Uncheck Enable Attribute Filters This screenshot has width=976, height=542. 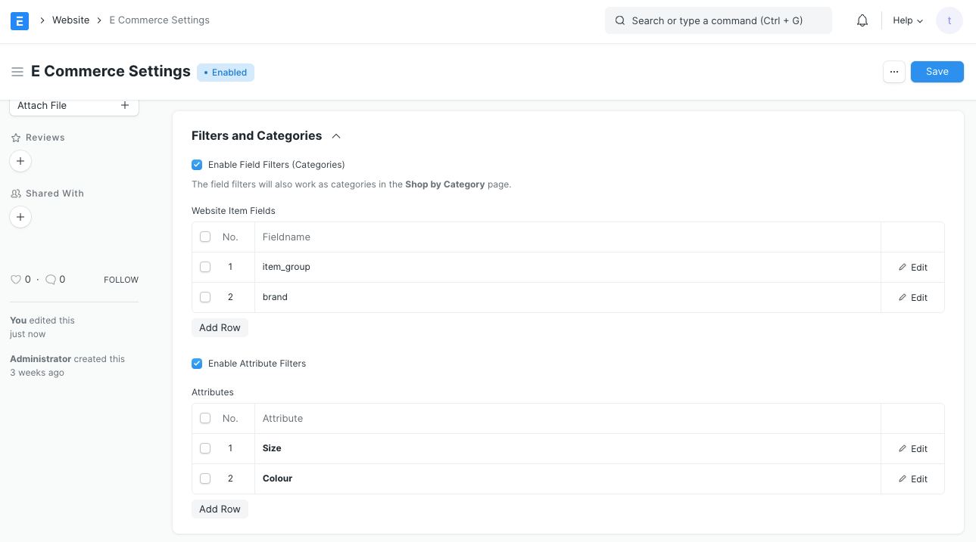(197, 364)
